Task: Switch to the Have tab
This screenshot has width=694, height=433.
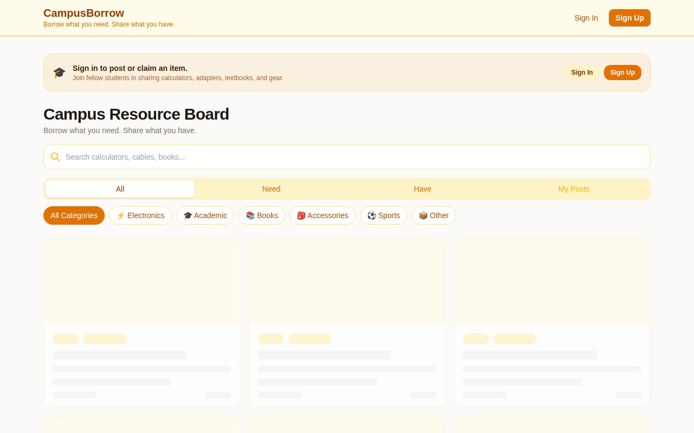Action: [422, 189]
